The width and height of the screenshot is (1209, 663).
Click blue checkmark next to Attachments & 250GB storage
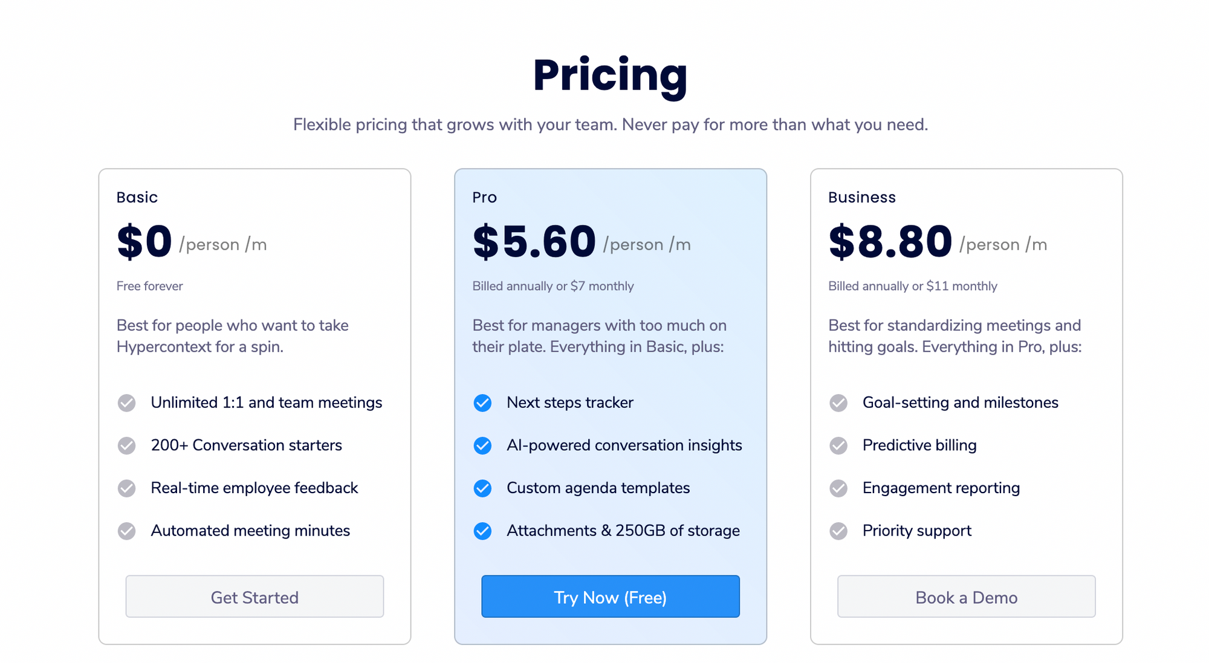click(482, 531)
